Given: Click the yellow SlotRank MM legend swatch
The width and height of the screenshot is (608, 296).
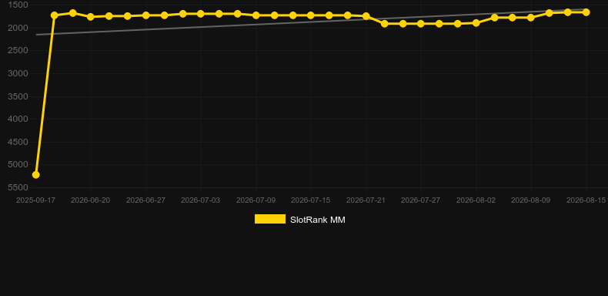Looking at the screenshot, I should (x=270, y=219).
